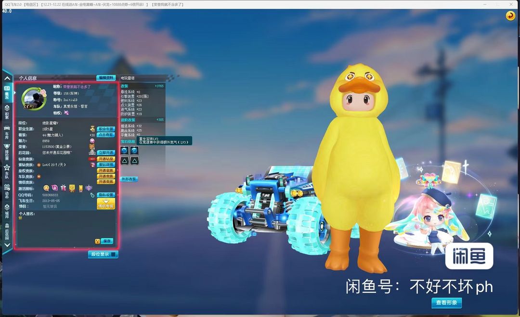The image size is (520, 317).
Task: Click the orange level icon before Lv4
Action: [39, 165]
